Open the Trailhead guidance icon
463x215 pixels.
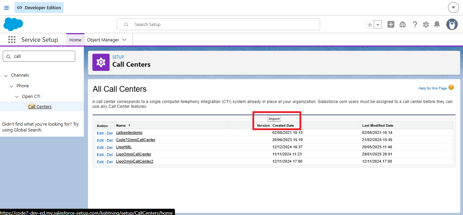(x=403, y=24)
